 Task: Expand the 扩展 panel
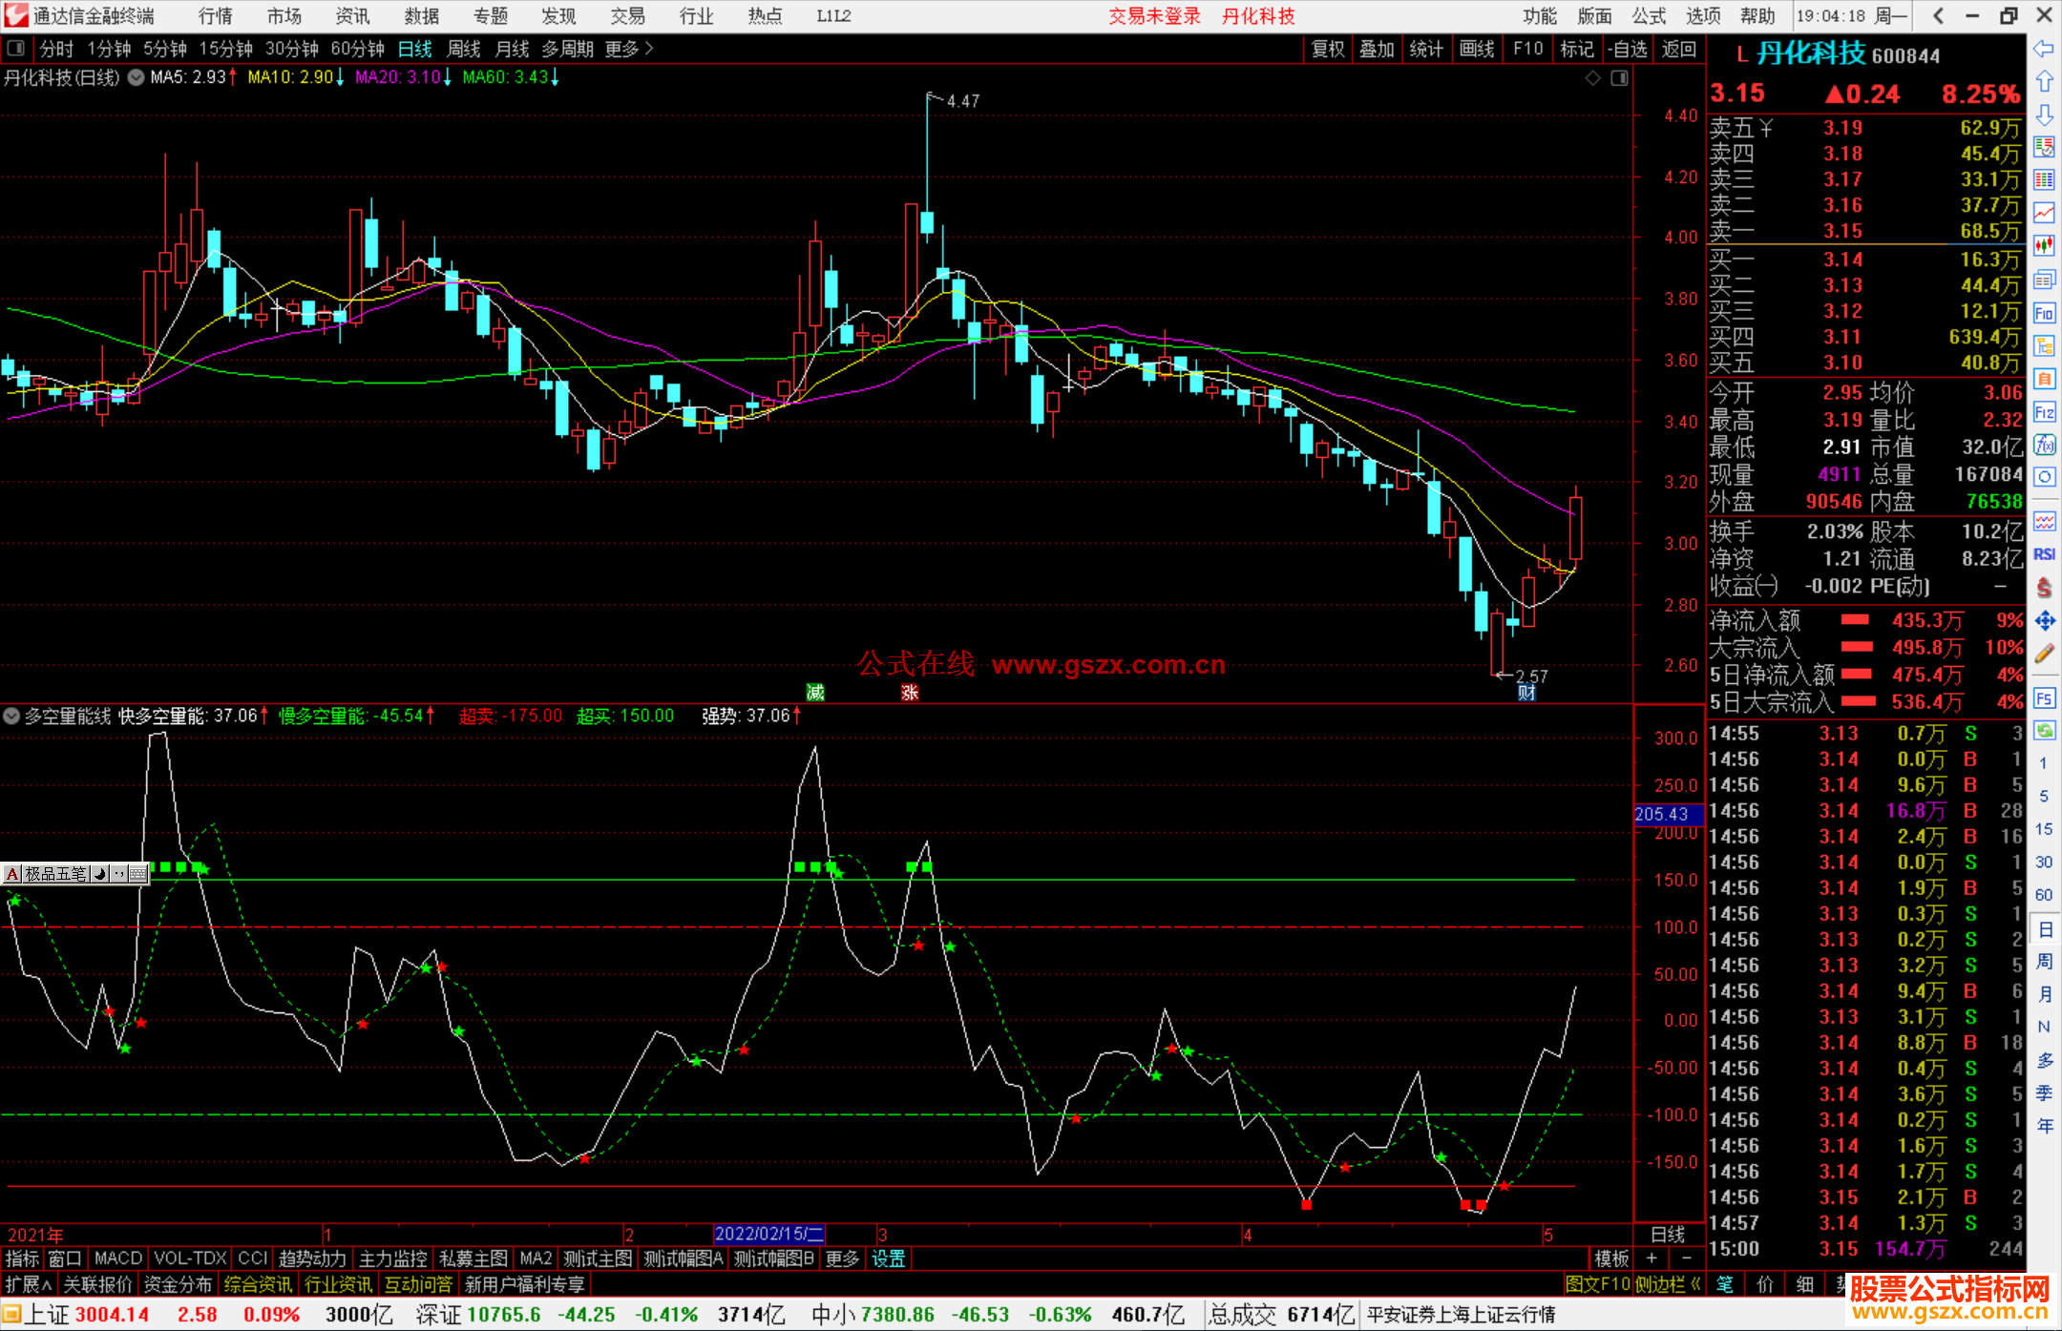[x=29, y=1284]
